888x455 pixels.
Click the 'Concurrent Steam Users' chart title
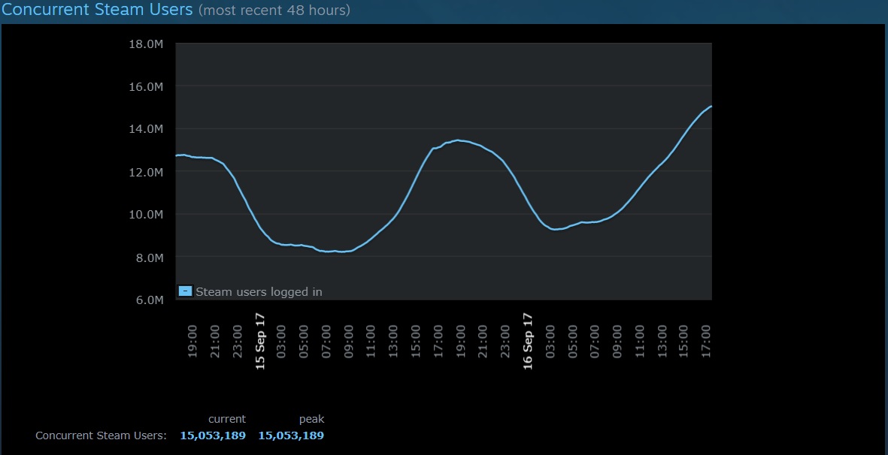tap(97, 11)
